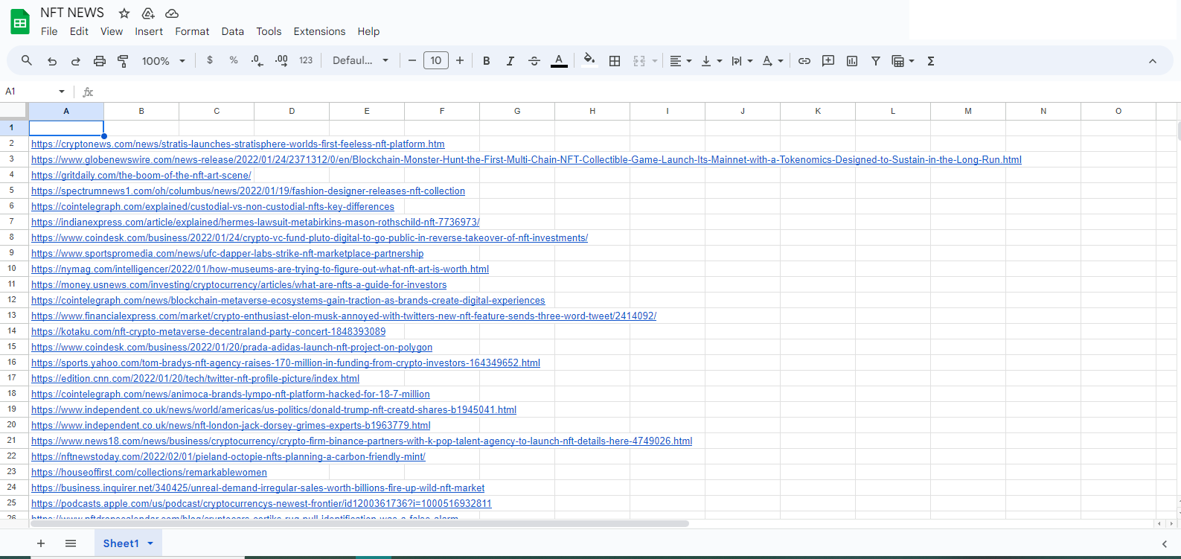The image size is (1181, 559).
Task: Apply strikethrough formatting
Action: pos(534,61)
